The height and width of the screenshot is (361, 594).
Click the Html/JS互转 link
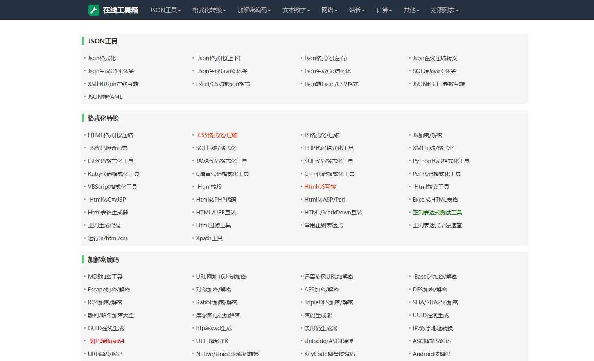(320, 187)
